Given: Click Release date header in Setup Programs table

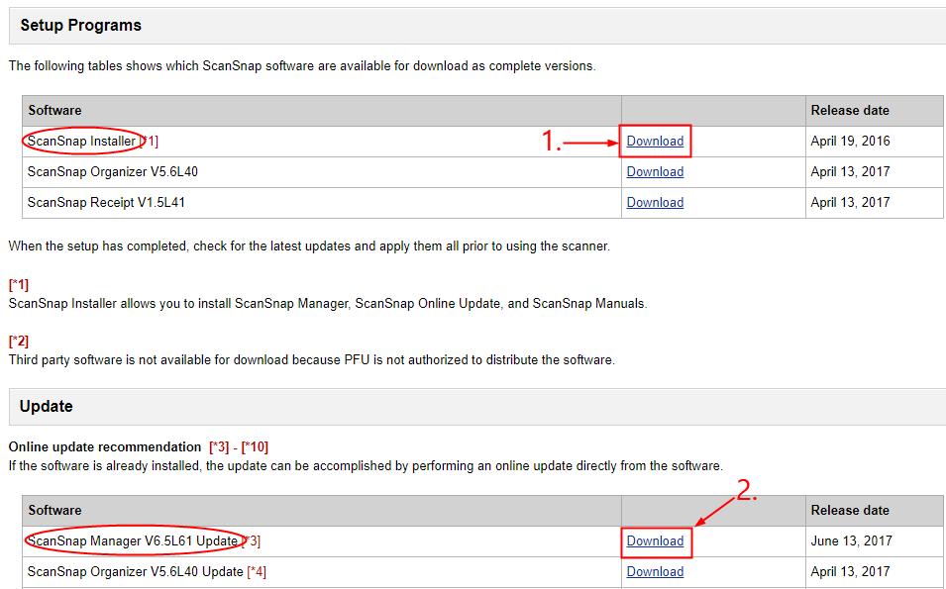Looking at the screenshot, I should pos(850,110).
